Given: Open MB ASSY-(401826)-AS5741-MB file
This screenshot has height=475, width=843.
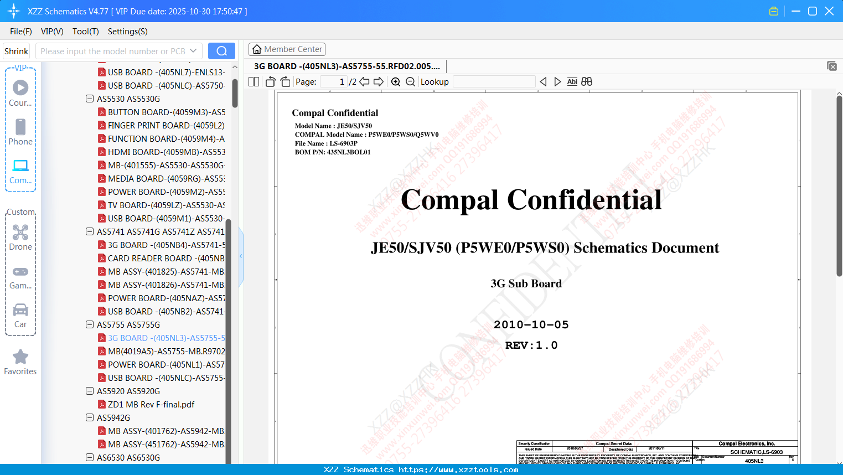Looking at the screenshot, I should pyautogui.click(x=166, y=285).
